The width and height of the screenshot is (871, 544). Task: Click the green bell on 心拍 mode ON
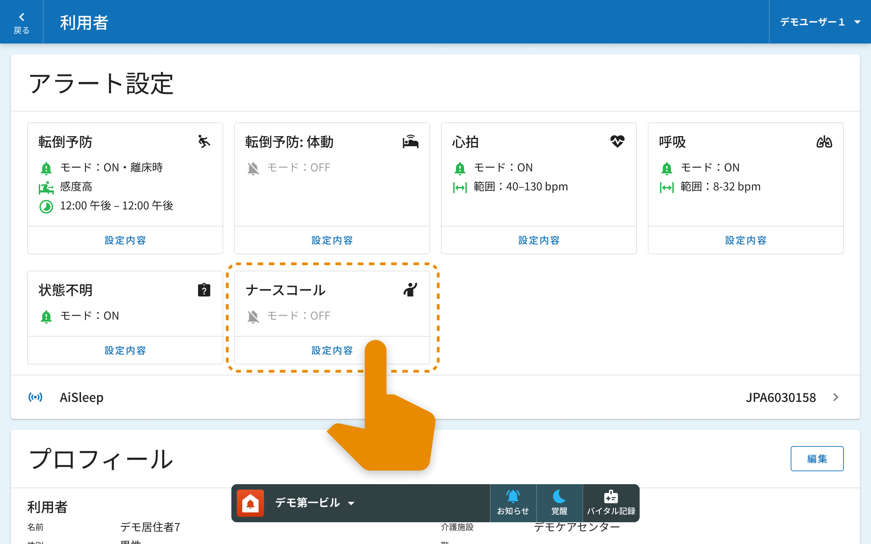tap(460, 168)
